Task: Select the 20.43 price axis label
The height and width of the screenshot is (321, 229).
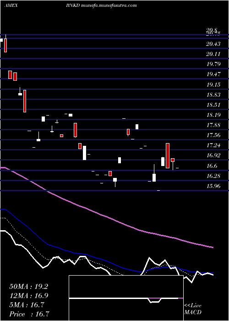Action: [213, 44]
